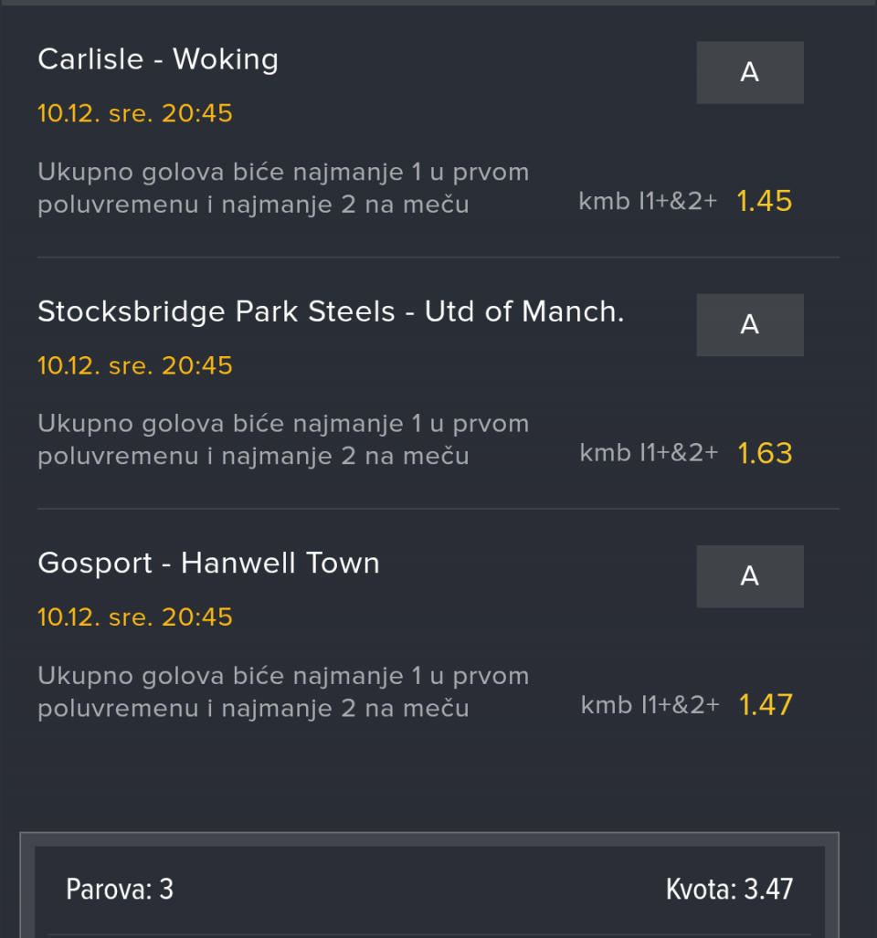Click the Kvota: 3.47 total odds
The image size is (877, 938).
(x=729, y=889)
